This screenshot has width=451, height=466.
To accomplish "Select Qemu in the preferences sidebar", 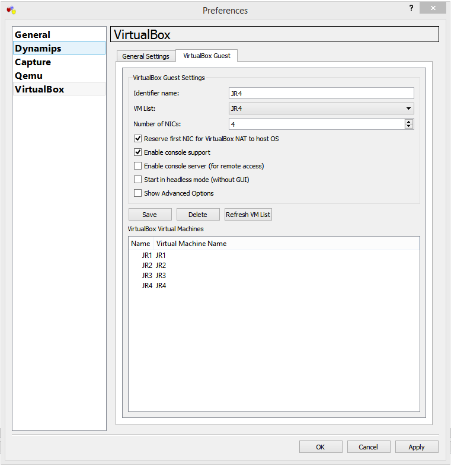I will pos(59,75).
